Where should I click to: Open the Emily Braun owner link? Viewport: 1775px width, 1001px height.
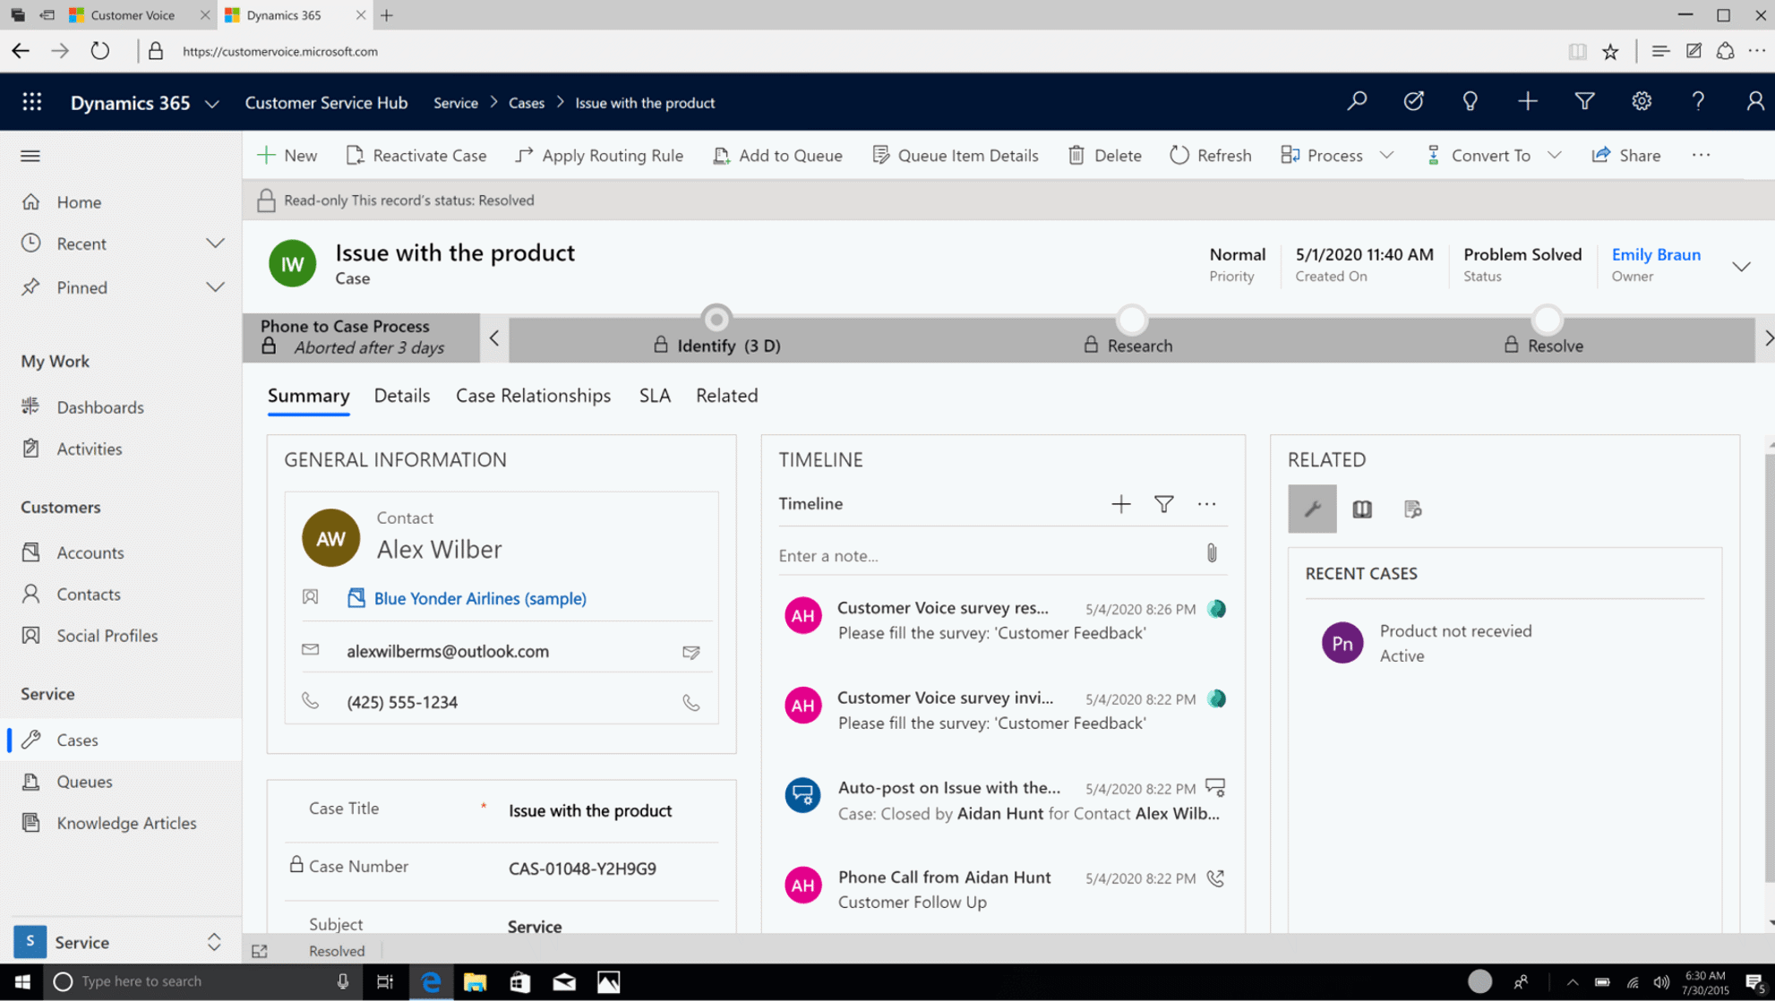pos(1656,254)
